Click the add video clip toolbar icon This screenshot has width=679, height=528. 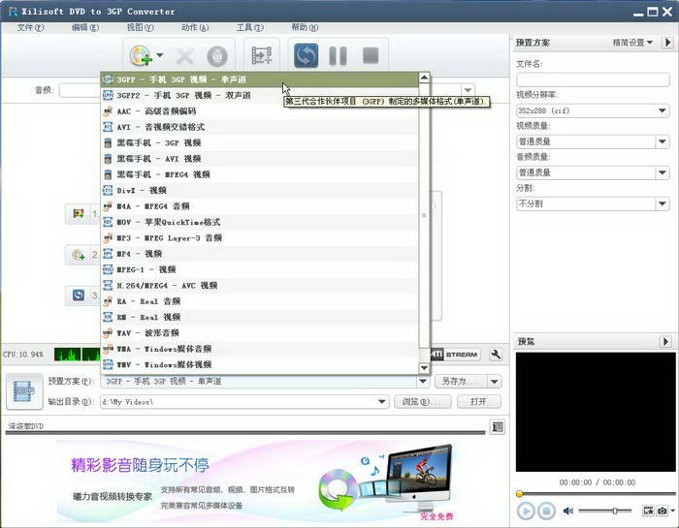click(x=262, y=55)
